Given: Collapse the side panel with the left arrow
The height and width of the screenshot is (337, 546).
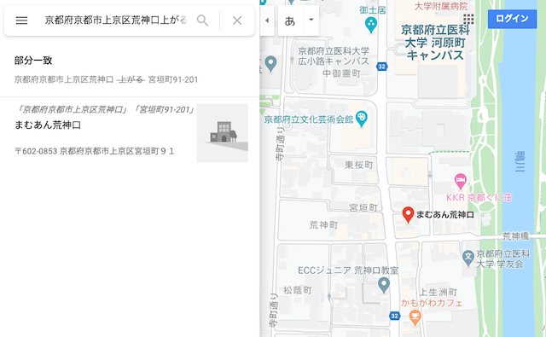Looking at the screenshot, I should [267, 20].
